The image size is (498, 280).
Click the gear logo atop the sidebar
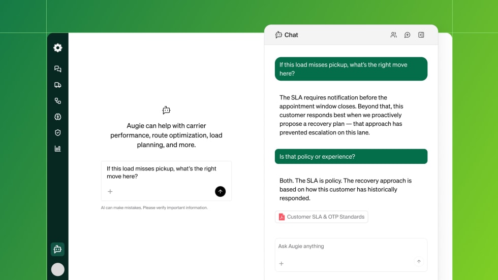[x=58, y=48]
